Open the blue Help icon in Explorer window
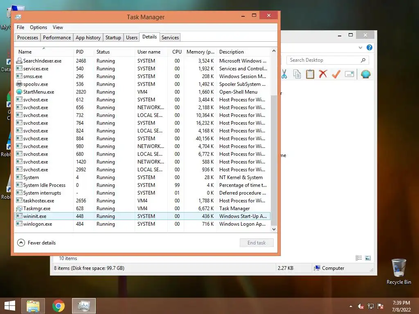 click(x=369, y=47)
